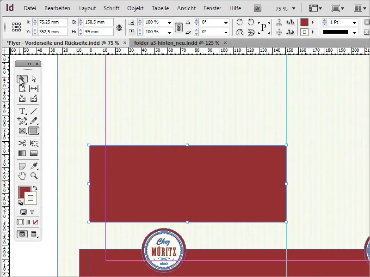Select the Scissors tool
The image size is (370, 277).
click(x=22, y=143)
